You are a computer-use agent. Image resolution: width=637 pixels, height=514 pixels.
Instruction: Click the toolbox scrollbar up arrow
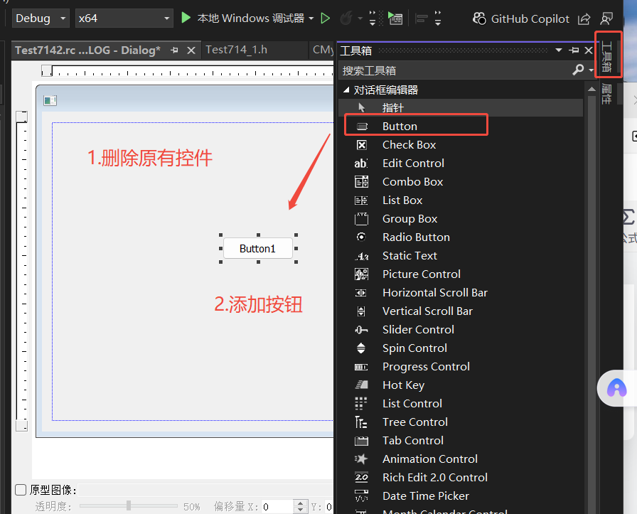pyautogui.click(x=591, y=89)
